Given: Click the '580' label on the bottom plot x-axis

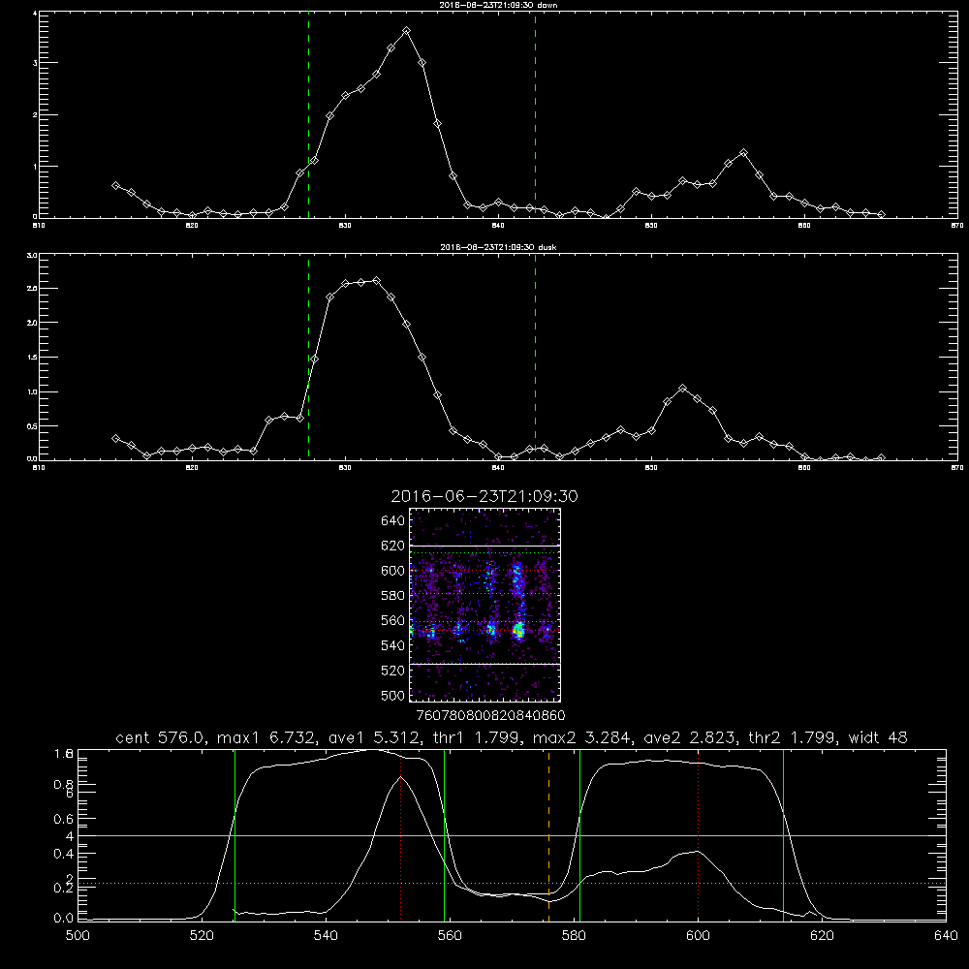Looking at the screenshot, I should 574,936.
